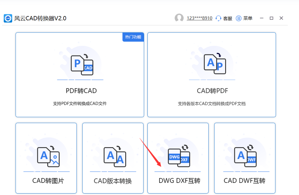Click the 风云CAD转换器 app logo
299x195 pixels.
click(x=8, y=18)
